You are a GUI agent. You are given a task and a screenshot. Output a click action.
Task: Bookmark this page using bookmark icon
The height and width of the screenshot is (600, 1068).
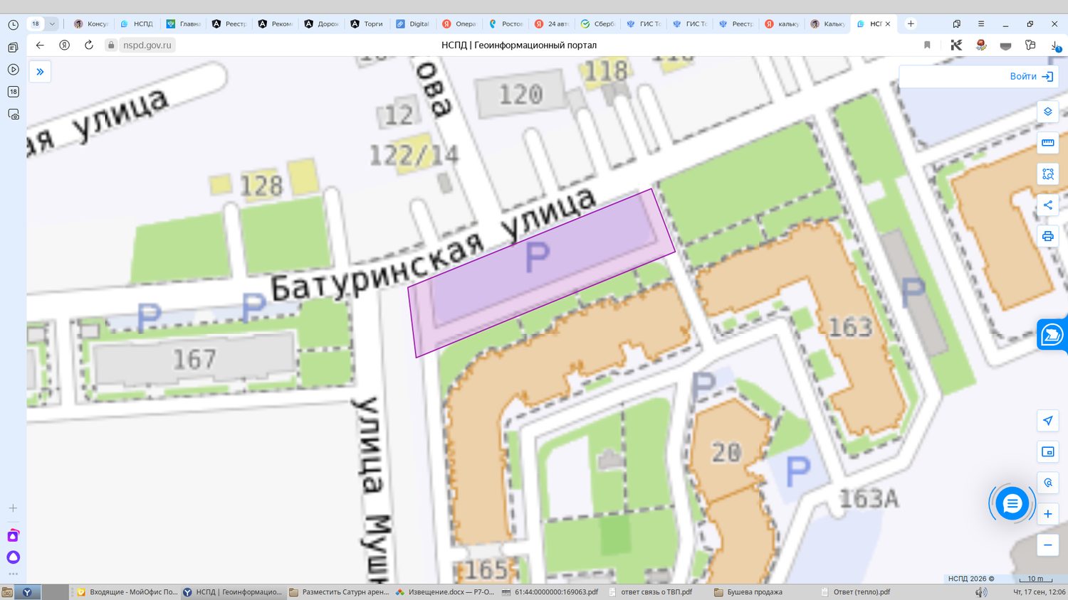pos(927,45)
